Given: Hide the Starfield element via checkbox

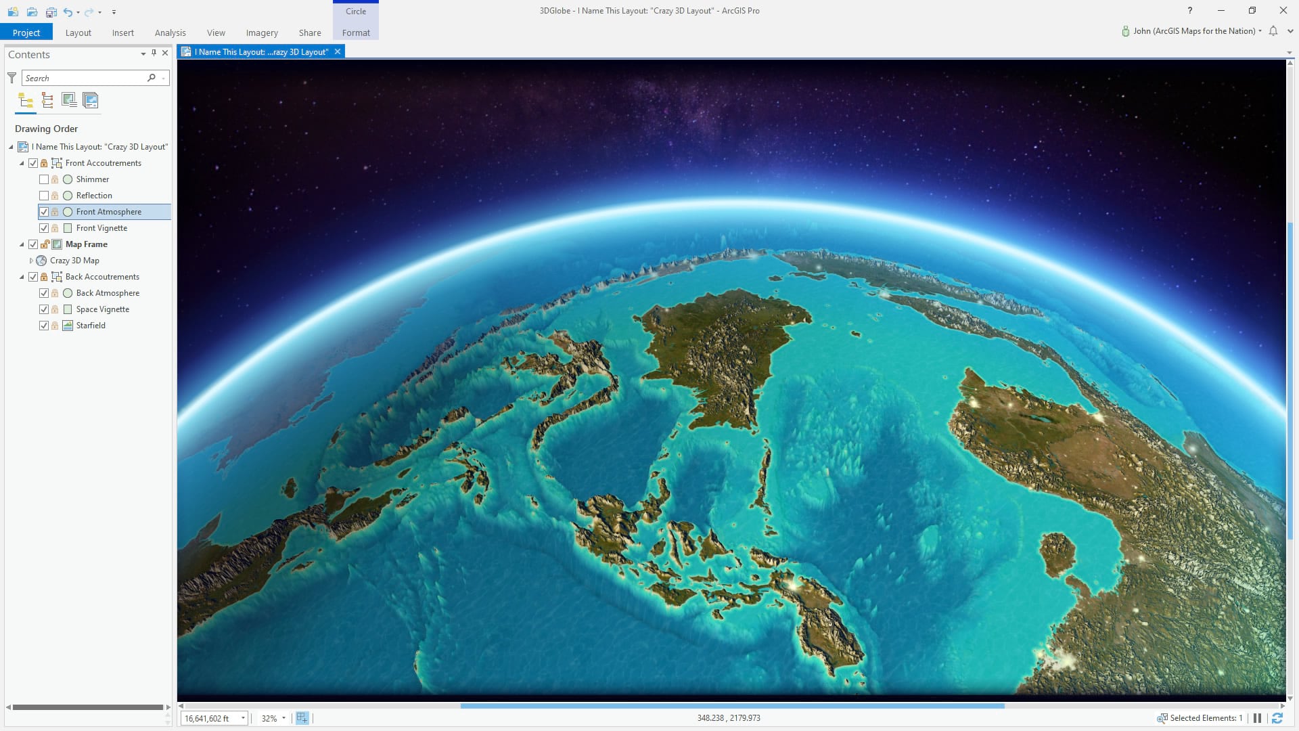Looking at the screenshot, I should click(44, 326).
